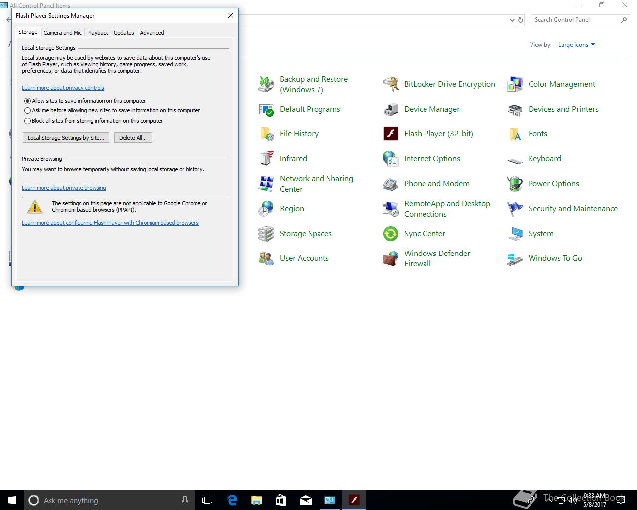
Task: Open the Region icon
Action: (x=266, y=209)
